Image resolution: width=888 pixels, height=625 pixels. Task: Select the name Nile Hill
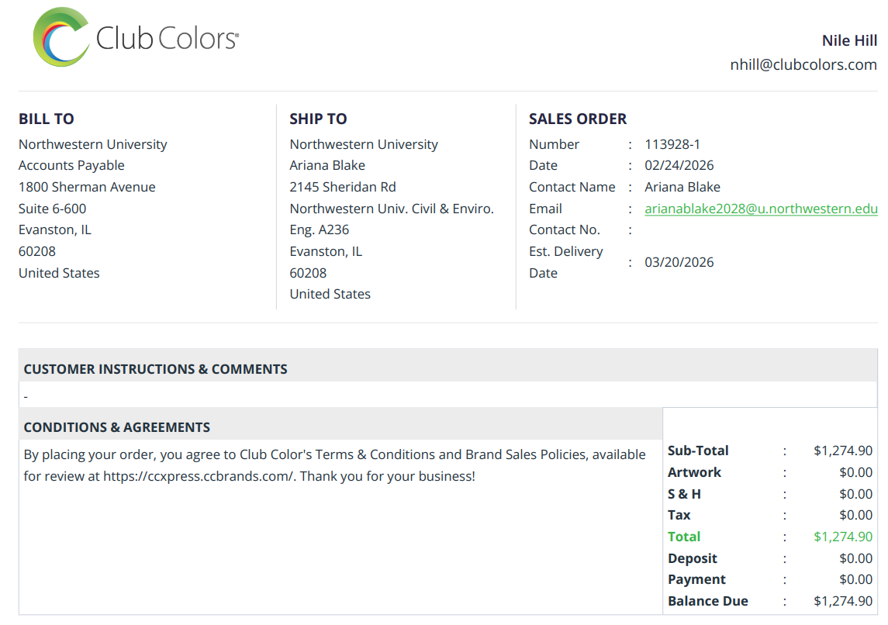(x=849, y=41)
